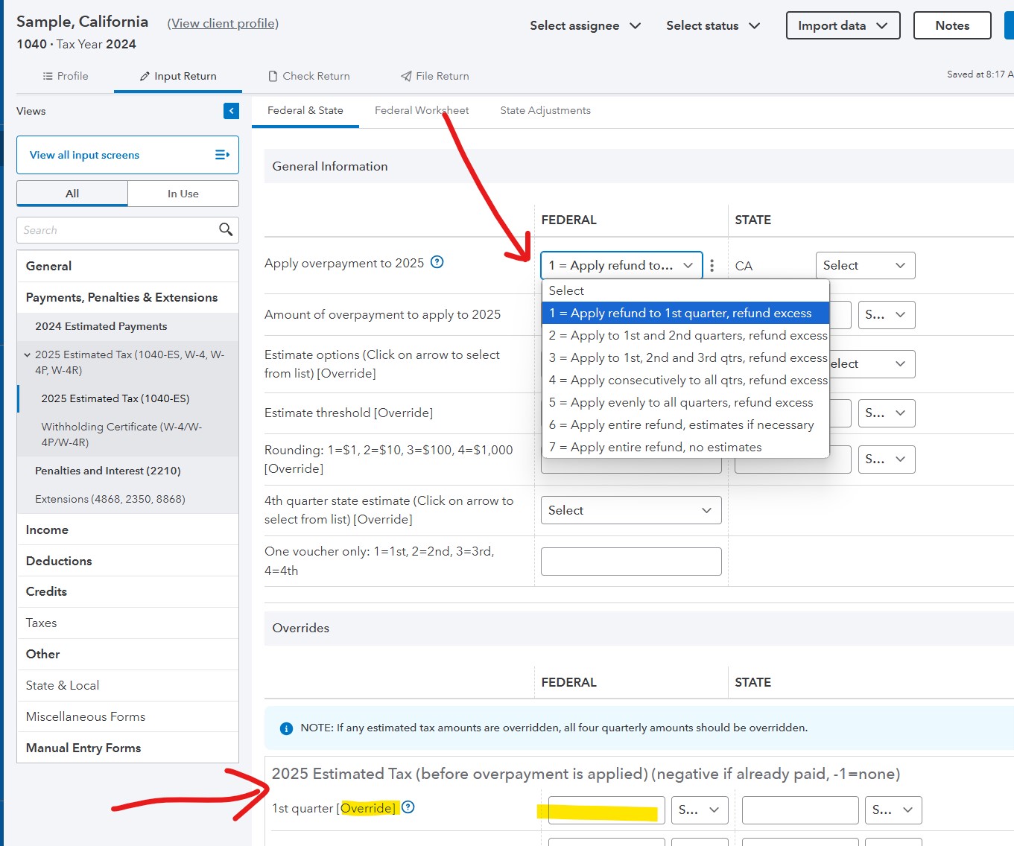Switch filter to In Use
This screenshot has width=1014, height=846.
[x=183, y=193]
